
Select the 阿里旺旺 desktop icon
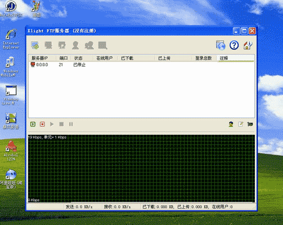click(11, 179)
